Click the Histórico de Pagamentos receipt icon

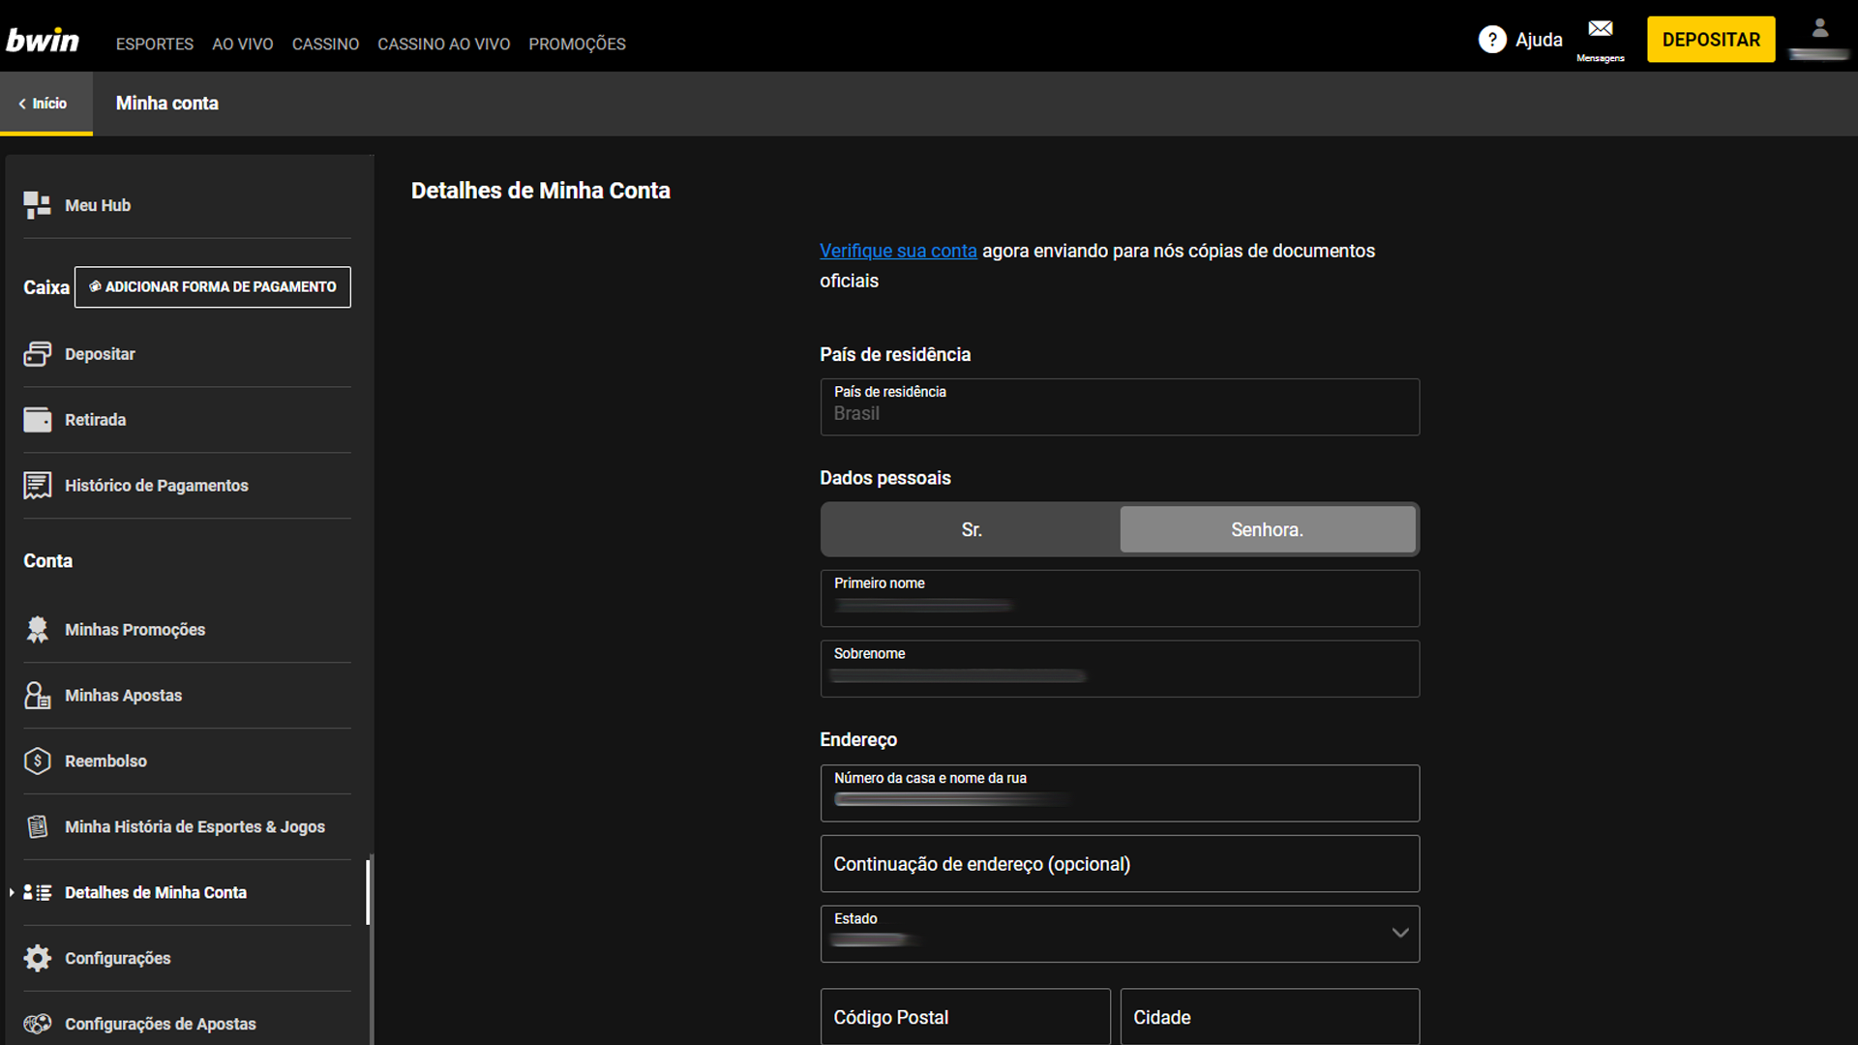(x=38, y=486)
